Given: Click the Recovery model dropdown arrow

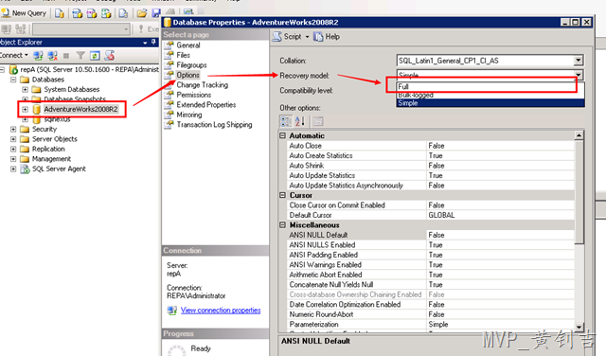Looking at the screenshot, I should [578, 74].
